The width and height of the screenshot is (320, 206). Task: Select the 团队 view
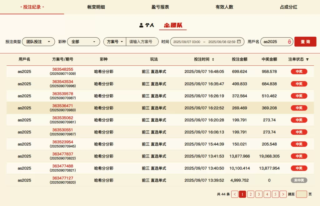click(173, 25)
